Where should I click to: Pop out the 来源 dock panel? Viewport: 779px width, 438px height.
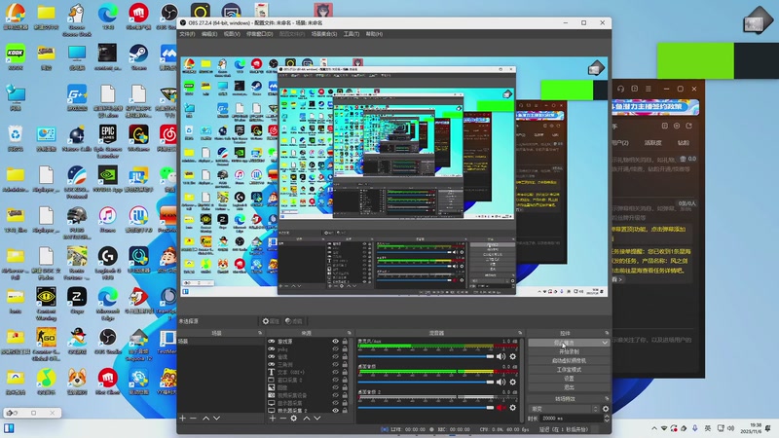coord(350,333)
